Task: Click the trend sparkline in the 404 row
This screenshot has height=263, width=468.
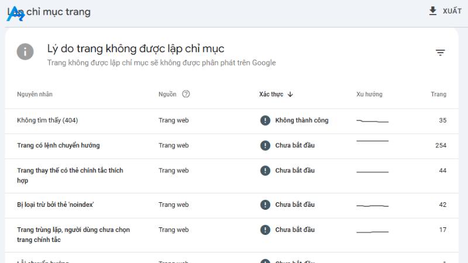Action: point(373,121)
